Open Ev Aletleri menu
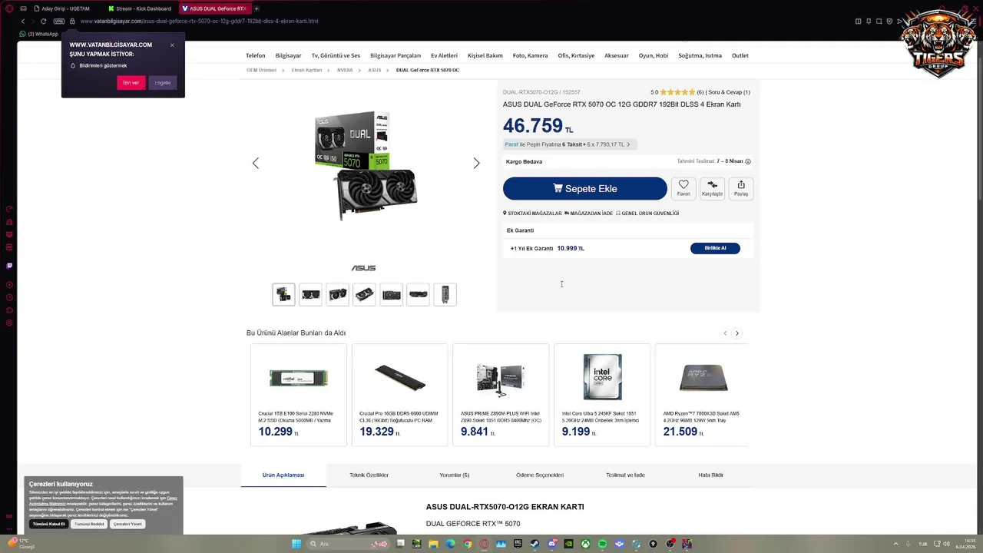983x553 pixels. (444, 55)
